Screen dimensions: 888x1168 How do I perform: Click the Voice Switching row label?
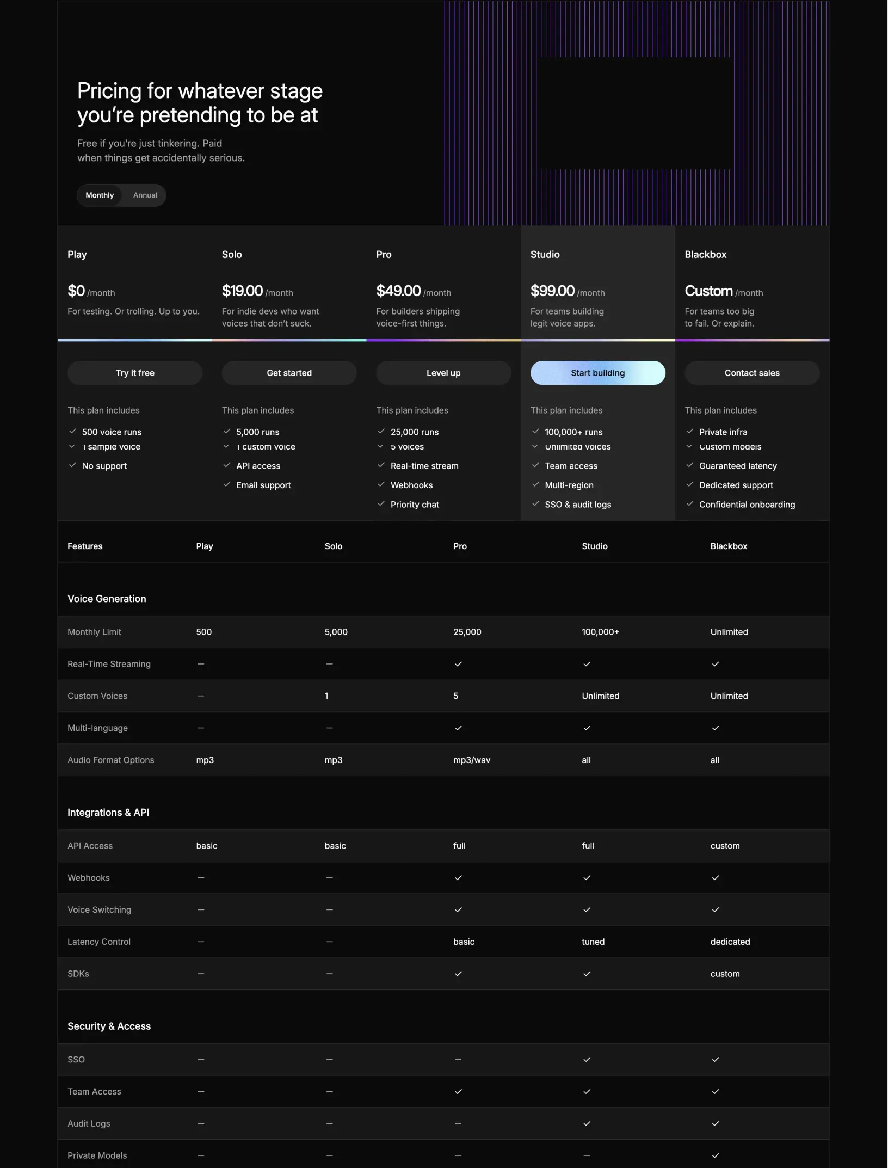99,910
